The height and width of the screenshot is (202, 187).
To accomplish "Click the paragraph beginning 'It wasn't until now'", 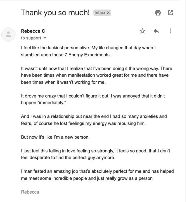I will pos(96,75).
